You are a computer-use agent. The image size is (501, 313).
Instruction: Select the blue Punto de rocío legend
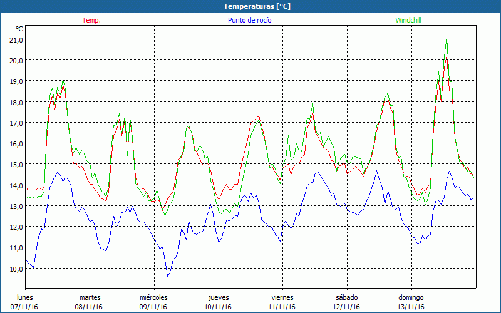250,20
